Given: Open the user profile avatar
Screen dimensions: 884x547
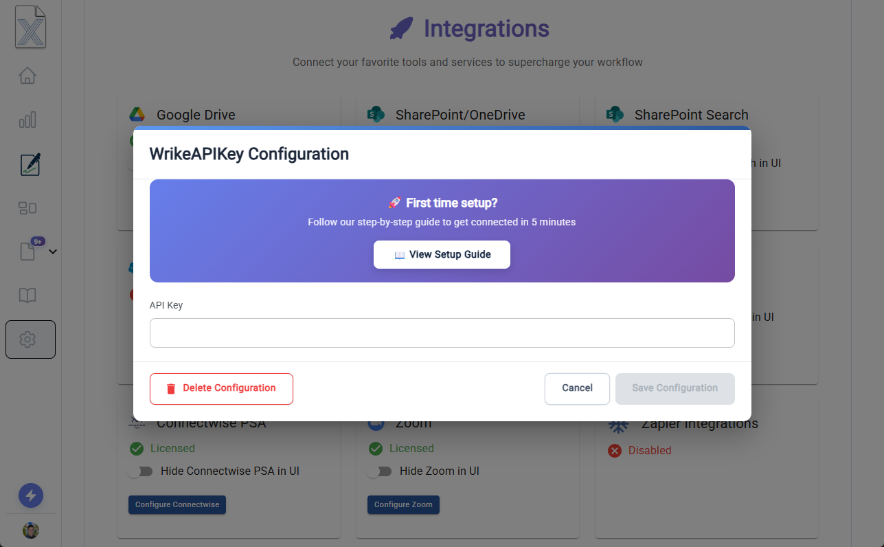Looking at the screenshot, I should 31,531.
